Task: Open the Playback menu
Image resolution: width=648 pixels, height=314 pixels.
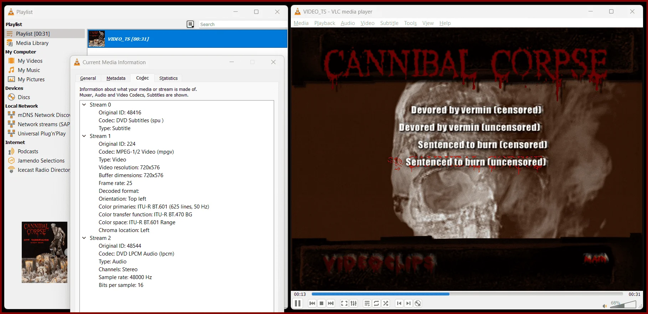Action: 325,23
